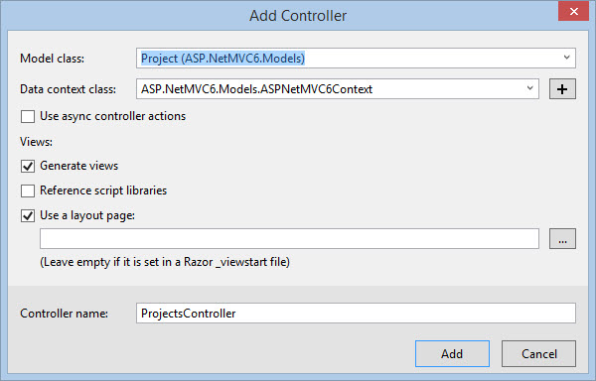Screen dimensions: 596x381
Task: Click the Data context class label
Action: pyautogui.click(x=68, y=89)
